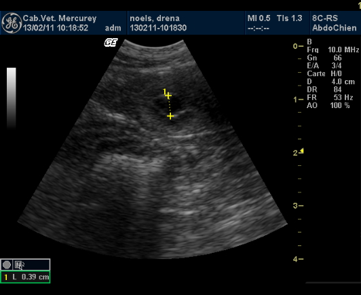Click the 2 cm mark on depth scale

pos(297,153)
